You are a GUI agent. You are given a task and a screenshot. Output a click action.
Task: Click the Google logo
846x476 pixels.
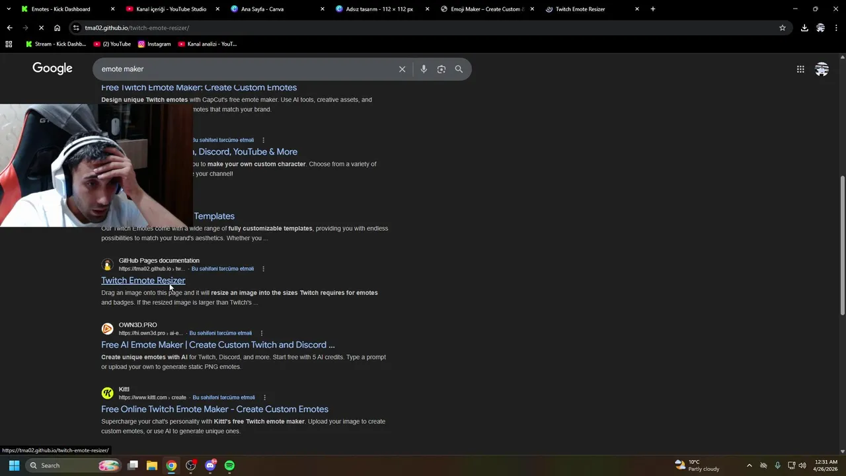click(52, 69)
